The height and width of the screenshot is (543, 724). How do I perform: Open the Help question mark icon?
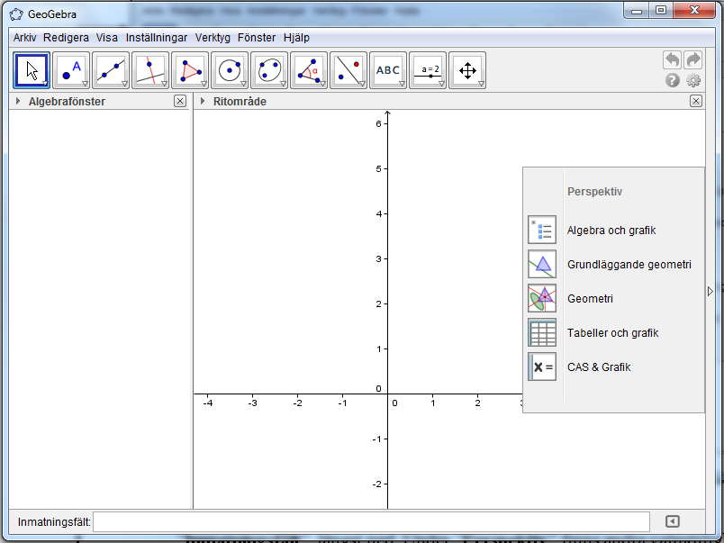click(x=673, y=81)
